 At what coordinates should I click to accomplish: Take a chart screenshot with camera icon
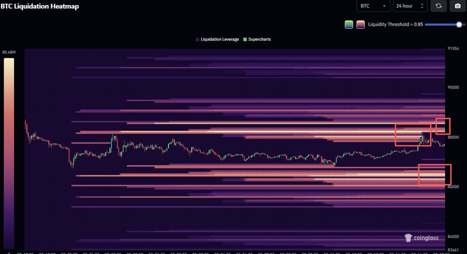tap(457, 6)
